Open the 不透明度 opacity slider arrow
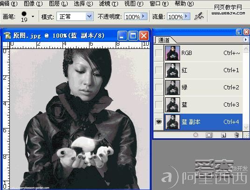 coord(144,16)
